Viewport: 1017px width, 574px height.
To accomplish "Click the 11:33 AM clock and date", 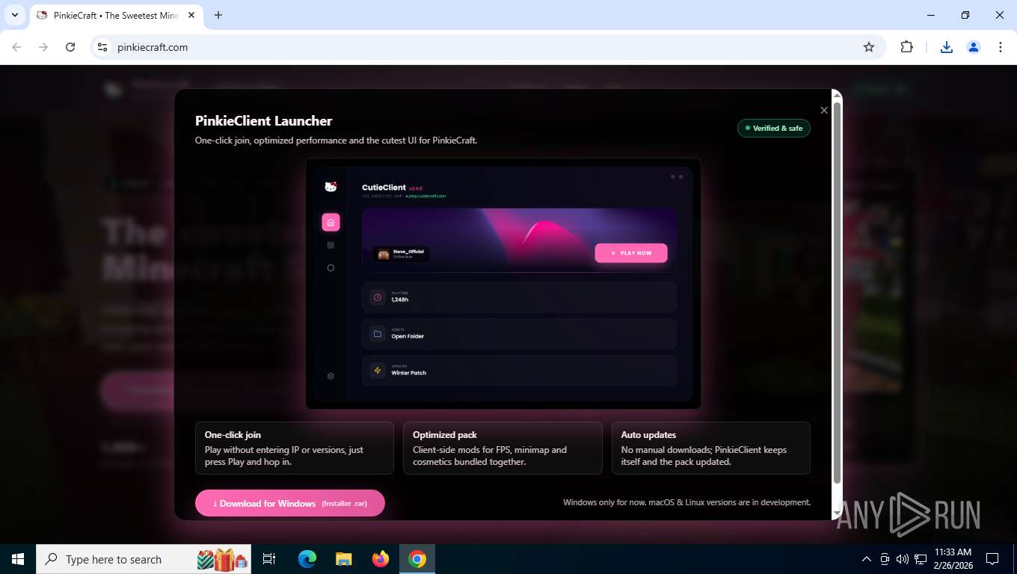I will (953, 559).
